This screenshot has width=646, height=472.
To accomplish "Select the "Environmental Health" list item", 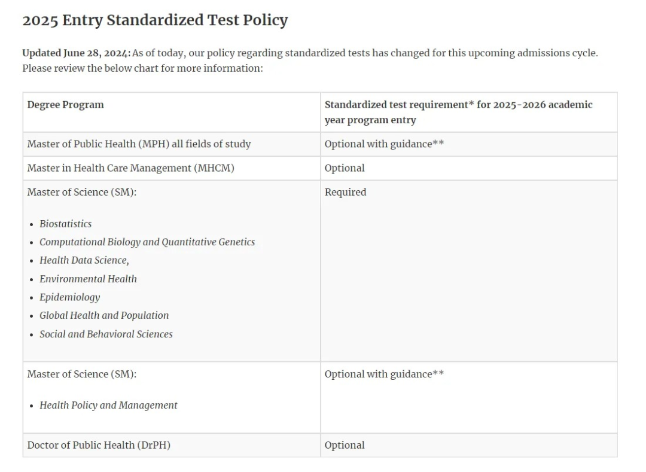I will tap(88, 279).
